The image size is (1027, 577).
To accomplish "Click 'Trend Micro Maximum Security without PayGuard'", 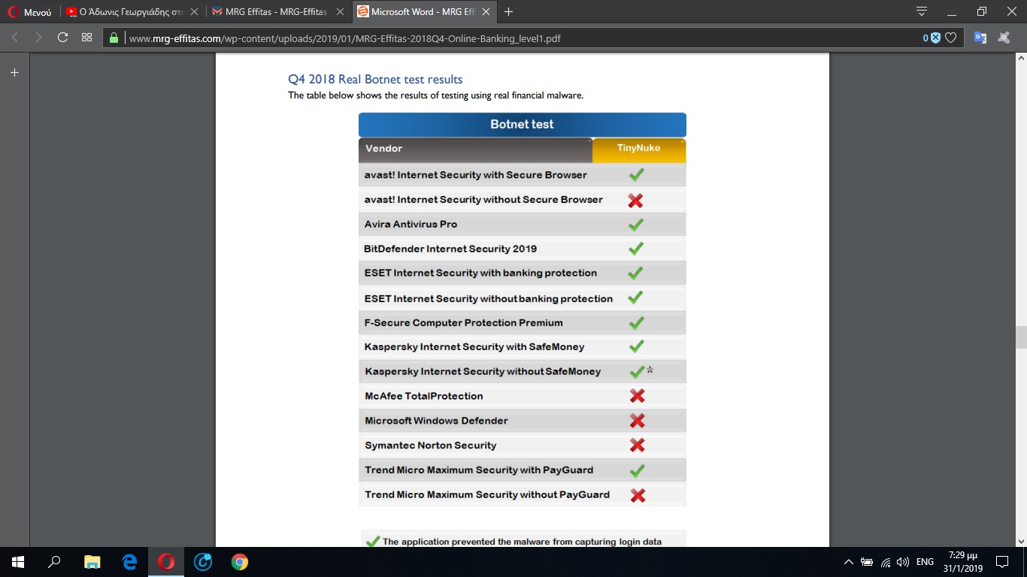I will (487, 495).
